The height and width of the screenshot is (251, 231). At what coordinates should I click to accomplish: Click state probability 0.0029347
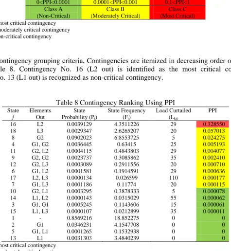79,131
